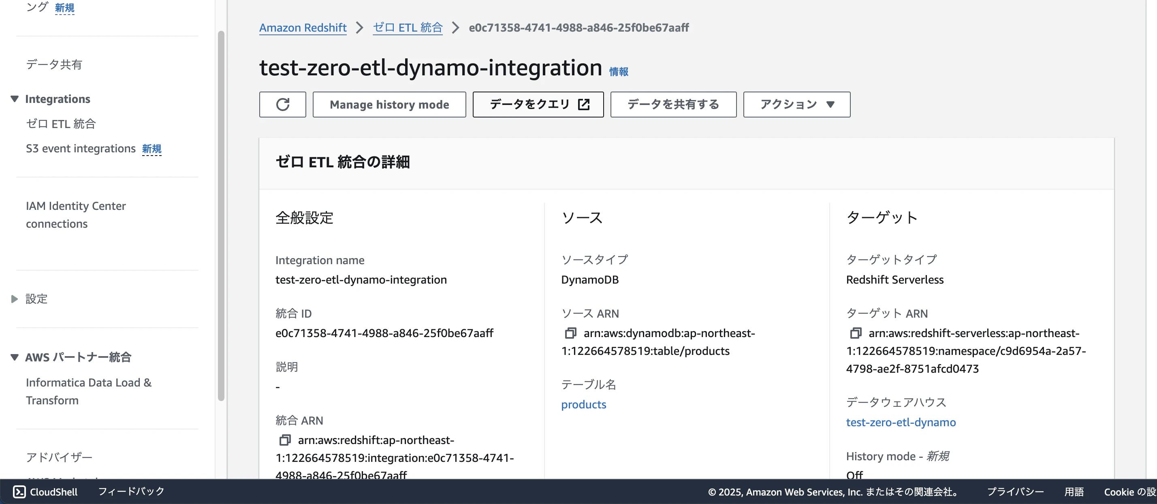
Task: Go back via the Amazon Redshift breadcrumb
Action: pyautogui.click(x=302, y=28)
